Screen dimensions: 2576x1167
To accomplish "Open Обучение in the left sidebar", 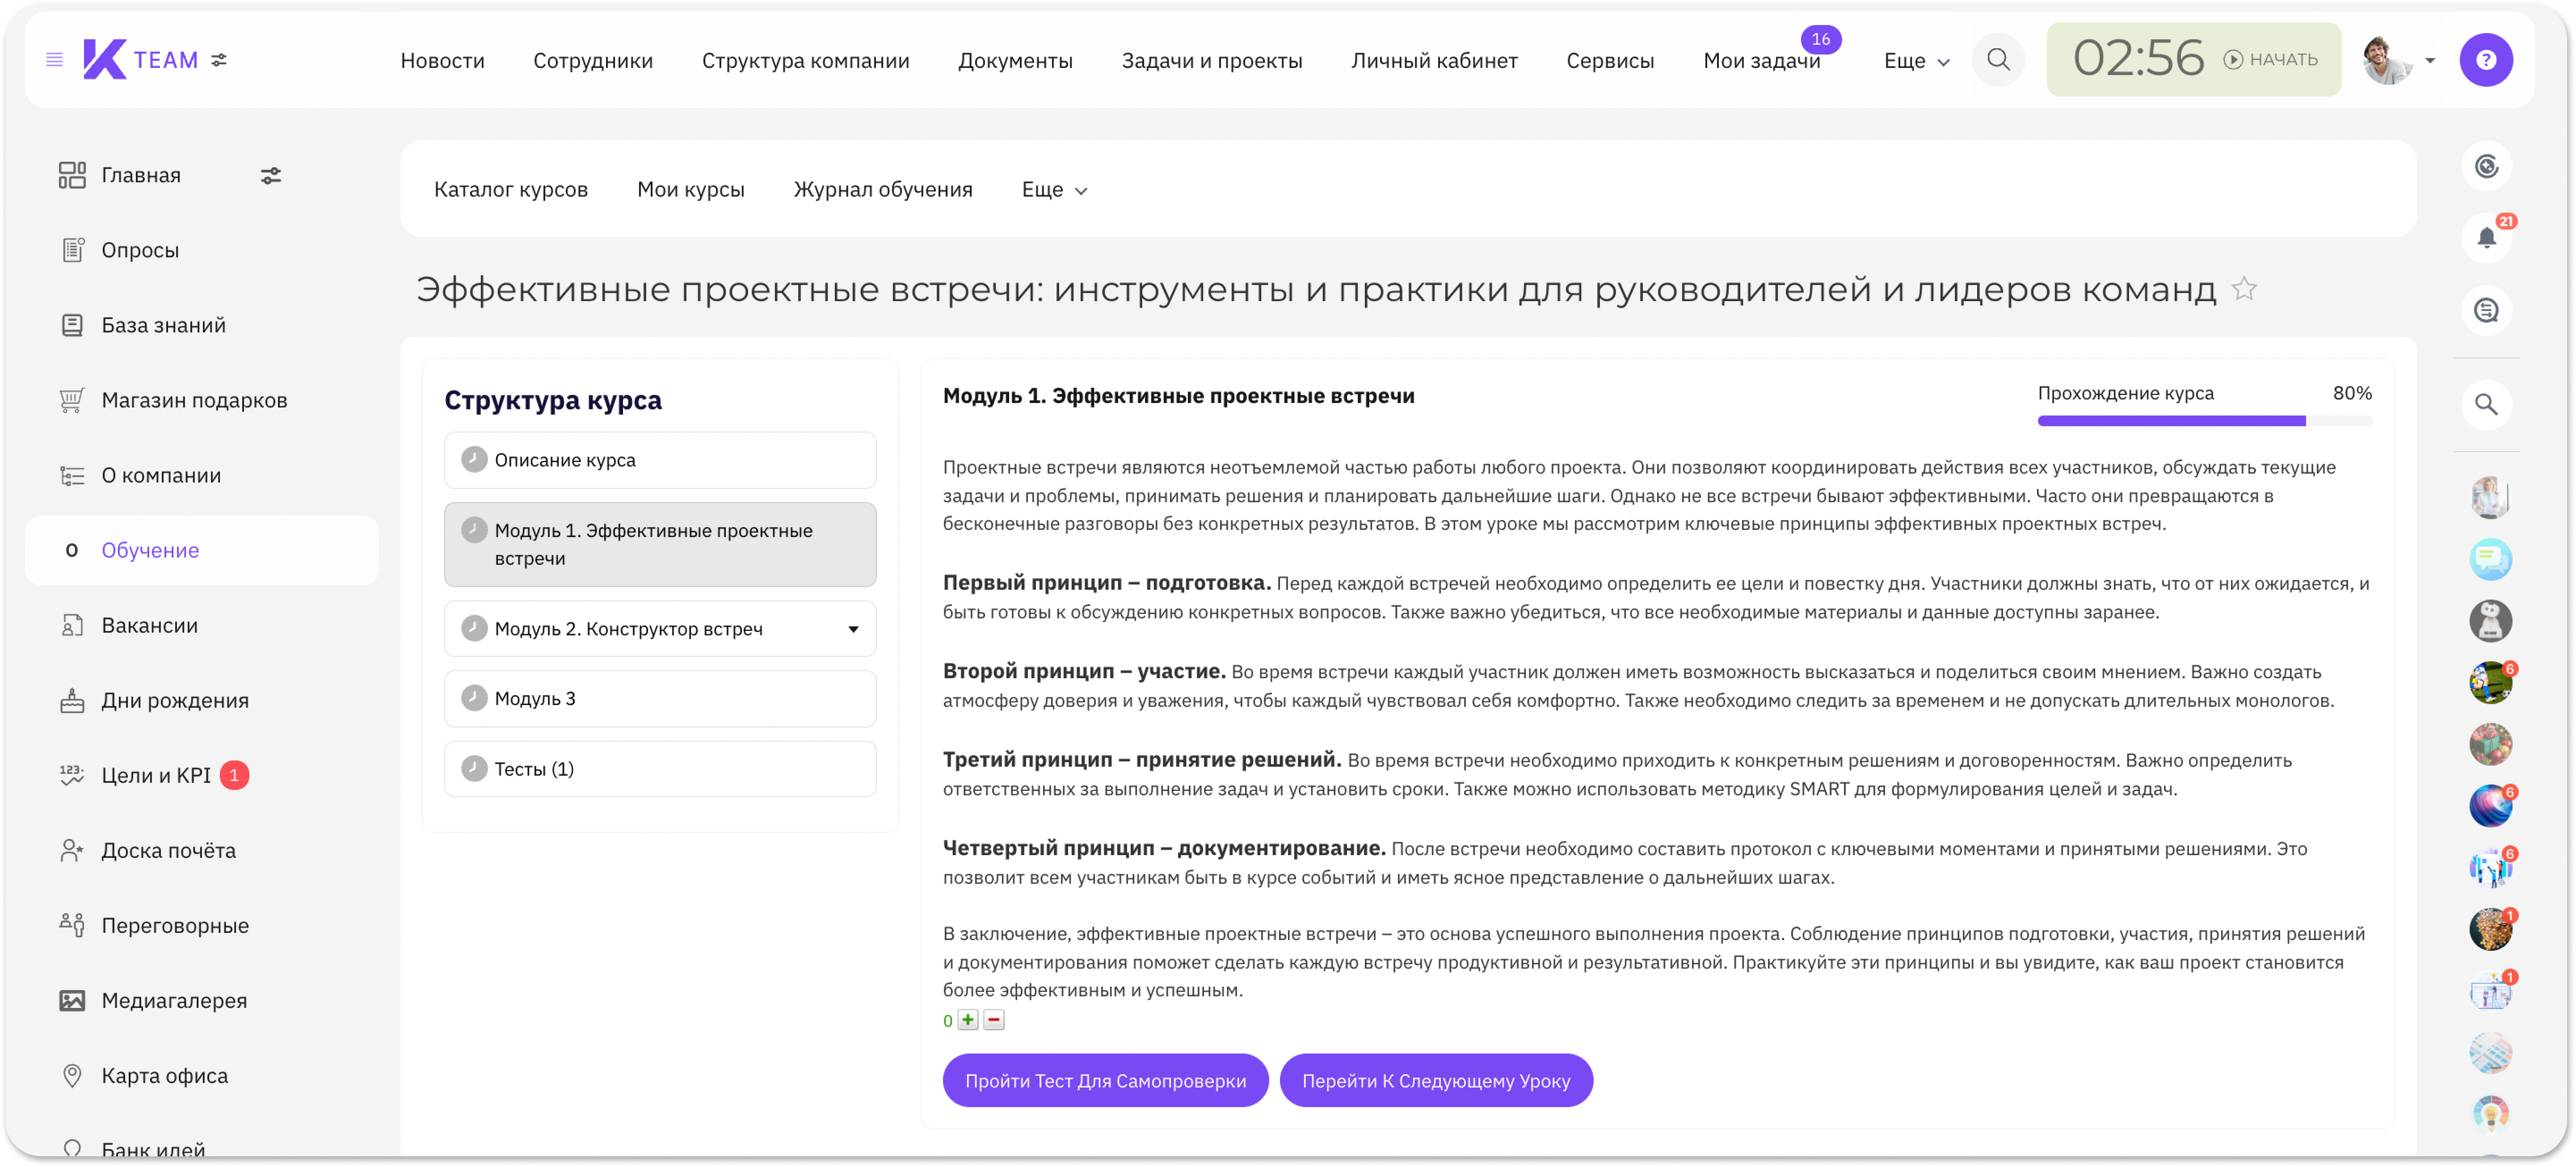I will point(202,551).
